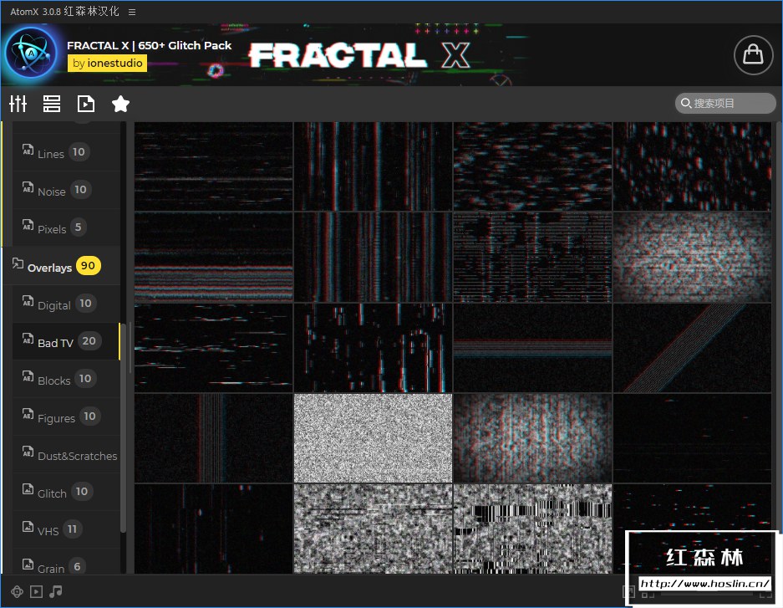
Task: Click the AE icon beside Pixels
Action: 28,225
